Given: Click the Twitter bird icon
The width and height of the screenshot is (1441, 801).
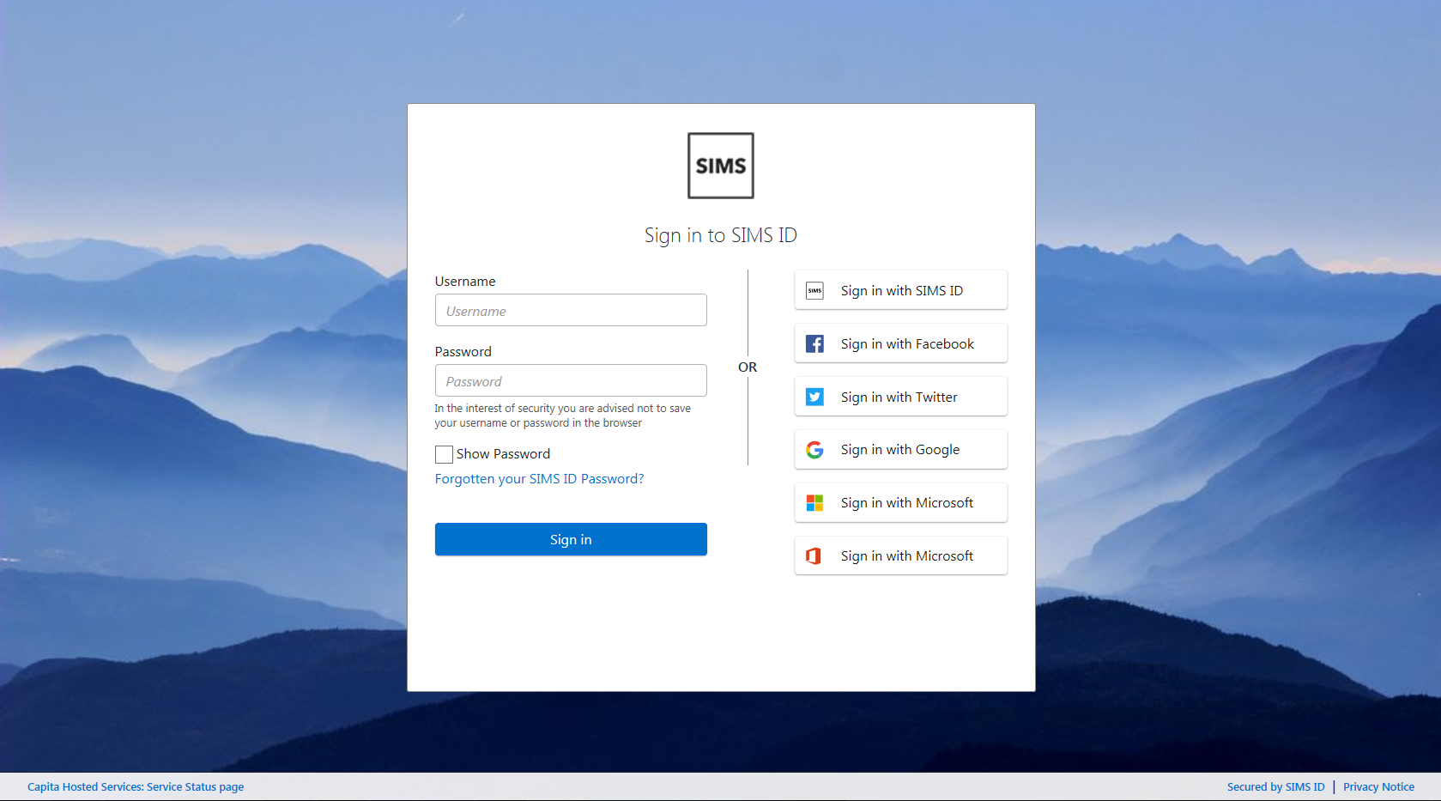Looking at the screenshot, I should pos(814,397).
